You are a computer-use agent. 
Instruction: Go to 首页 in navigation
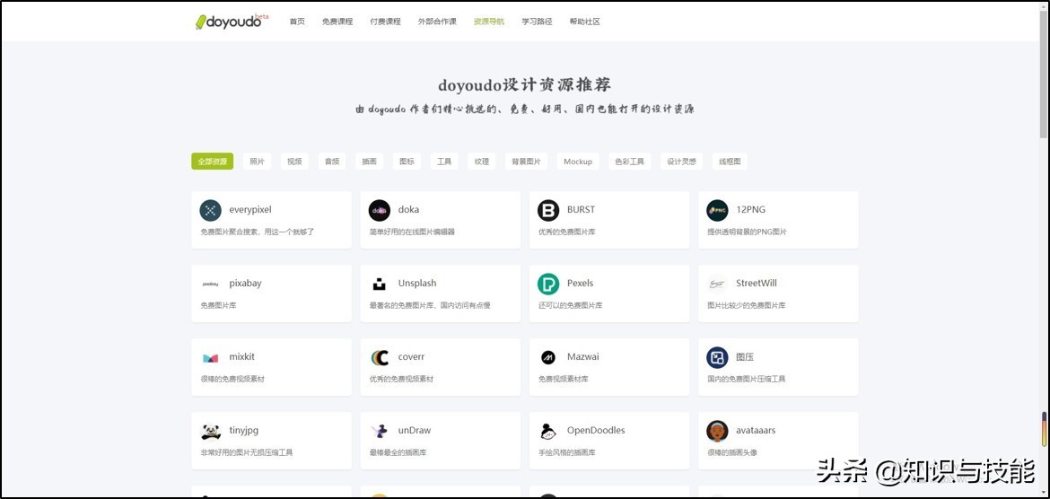coord(297,22)
